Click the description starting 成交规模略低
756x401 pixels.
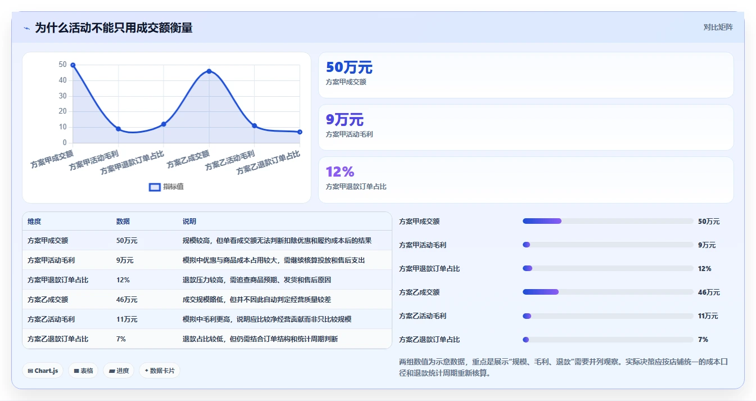tap(257, 299)
